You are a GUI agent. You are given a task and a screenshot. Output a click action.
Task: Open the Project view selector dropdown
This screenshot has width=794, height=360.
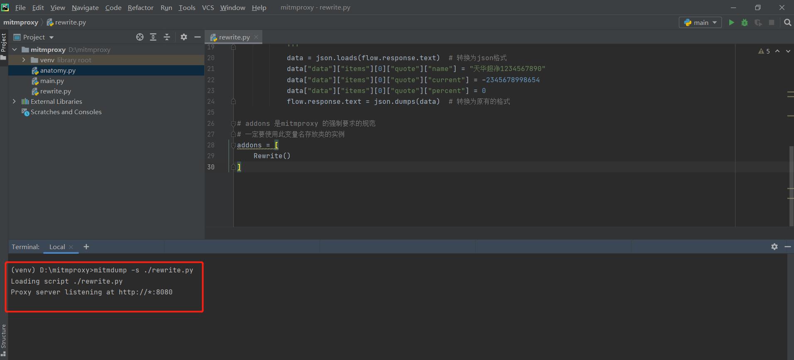[x=34, y=37]
